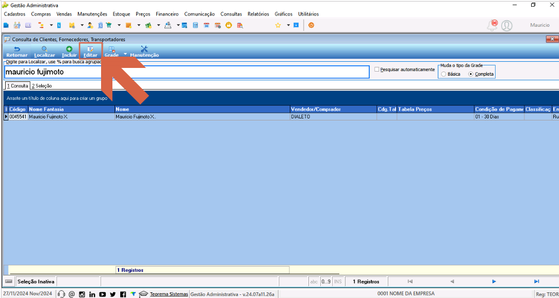Open the two-people clients icon in toolbar
The image size is (559, 298).
coord(17,25)
